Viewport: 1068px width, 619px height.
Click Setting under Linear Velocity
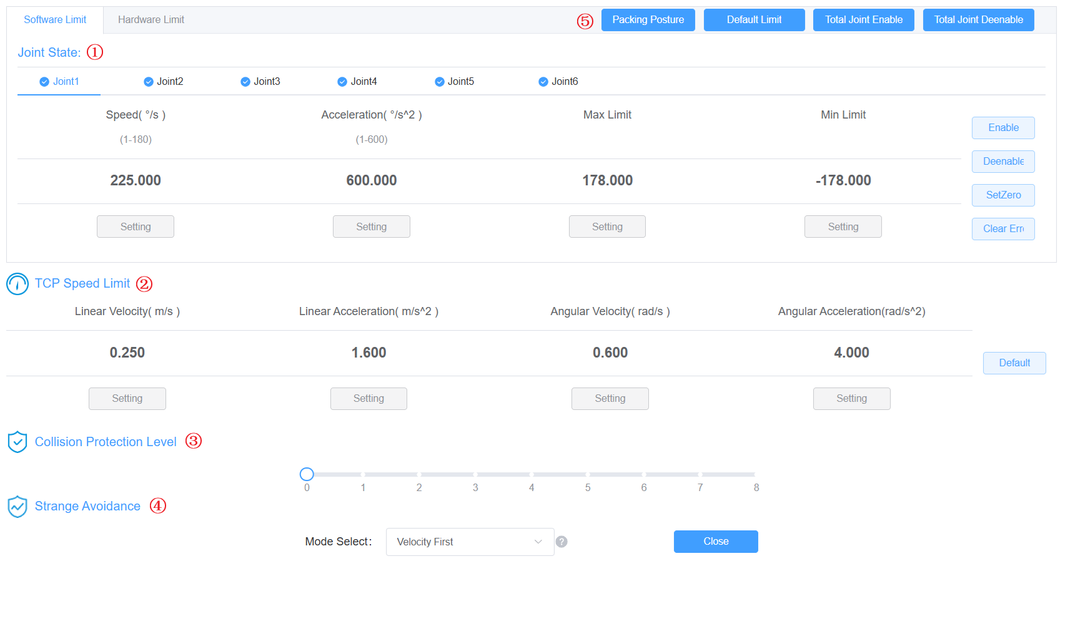point(127,398)
